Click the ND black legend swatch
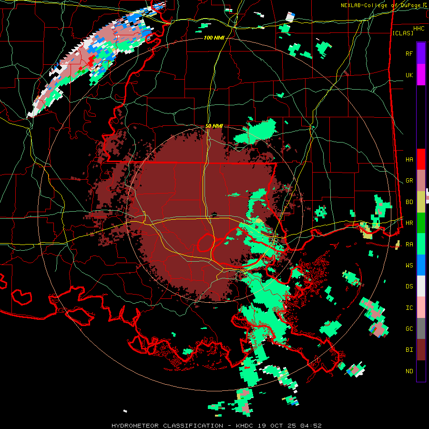The height and width of the screenshot is (429, 429). coord(421,371)
